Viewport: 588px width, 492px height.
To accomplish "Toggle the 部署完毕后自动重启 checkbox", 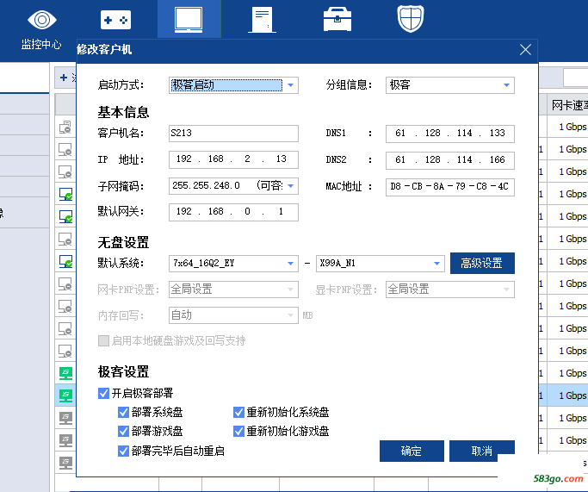I will click(123, 451).
